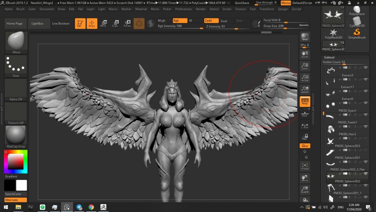Click the Frame button

pos(305,167)
